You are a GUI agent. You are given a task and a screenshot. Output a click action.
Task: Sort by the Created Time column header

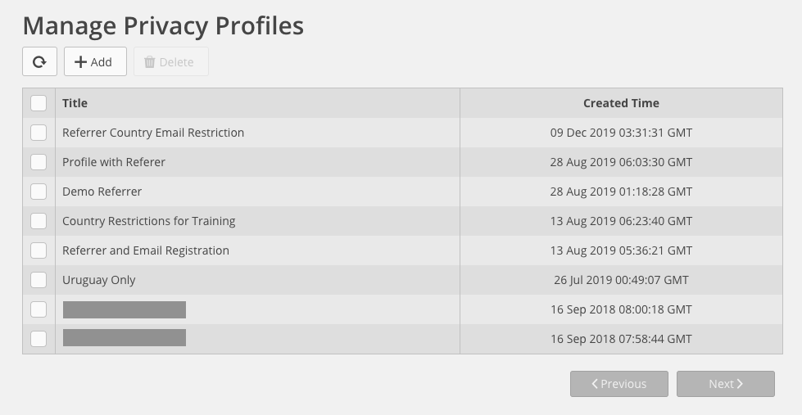pos(621,103)
